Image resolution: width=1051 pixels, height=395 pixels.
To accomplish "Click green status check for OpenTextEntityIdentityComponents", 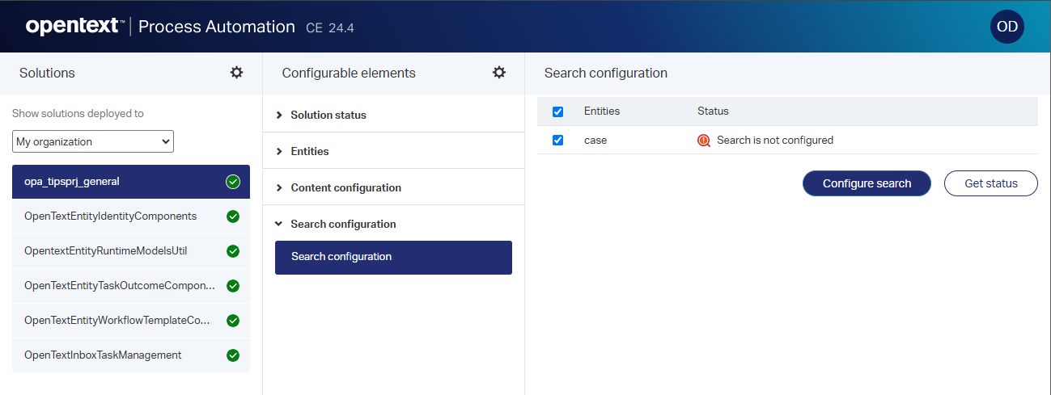I will (x=233, y=216).
